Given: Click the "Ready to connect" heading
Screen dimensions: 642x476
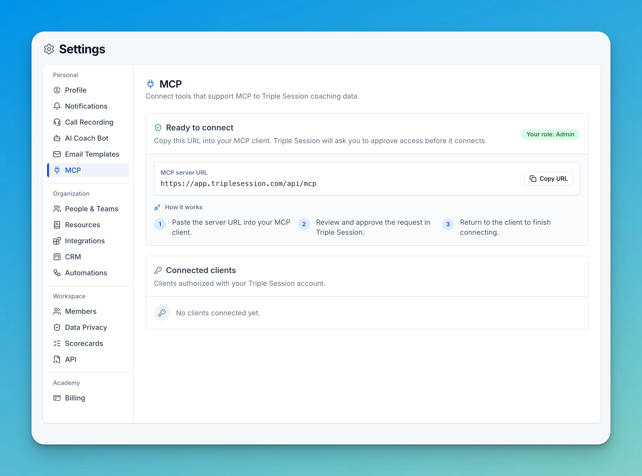Looking at the screenshot, I should click(199, 128).
